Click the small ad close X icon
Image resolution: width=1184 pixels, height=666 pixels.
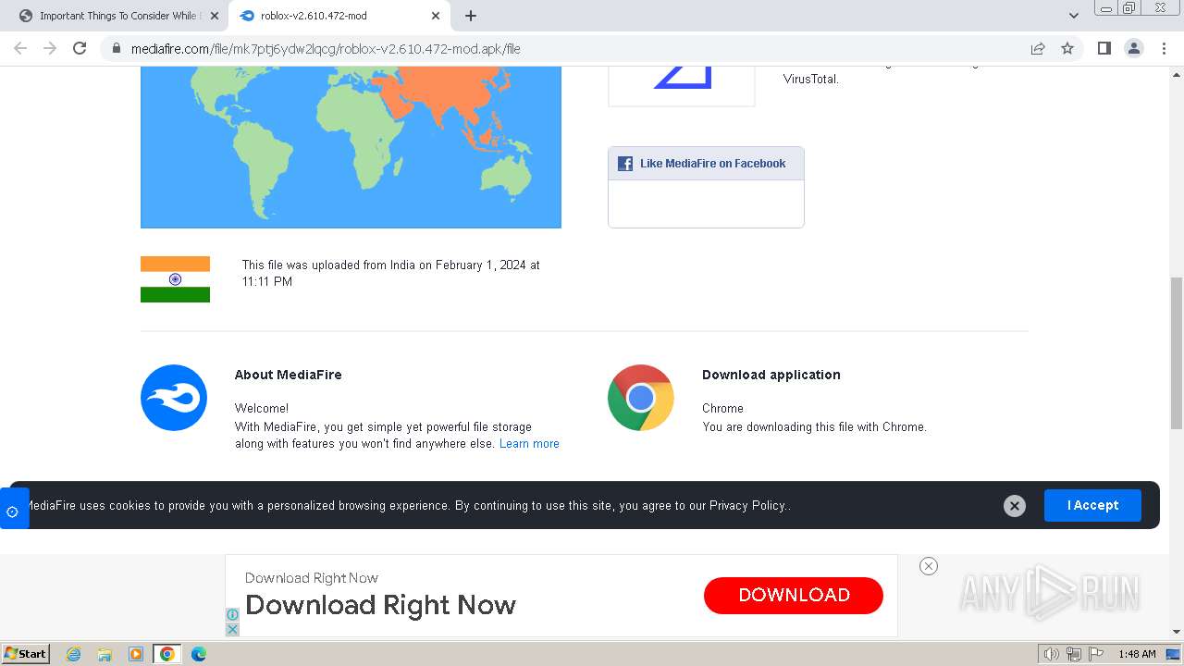pos(232,629)
